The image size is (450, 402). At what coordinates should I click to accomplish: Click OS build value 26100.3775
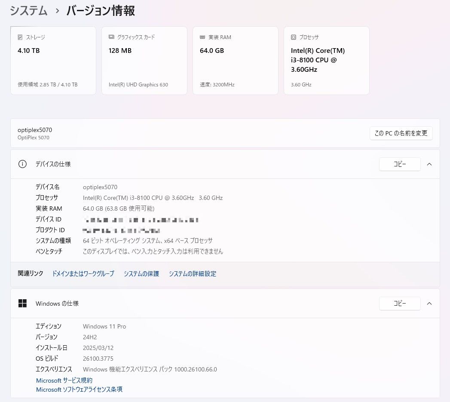[x=98, y=359]
